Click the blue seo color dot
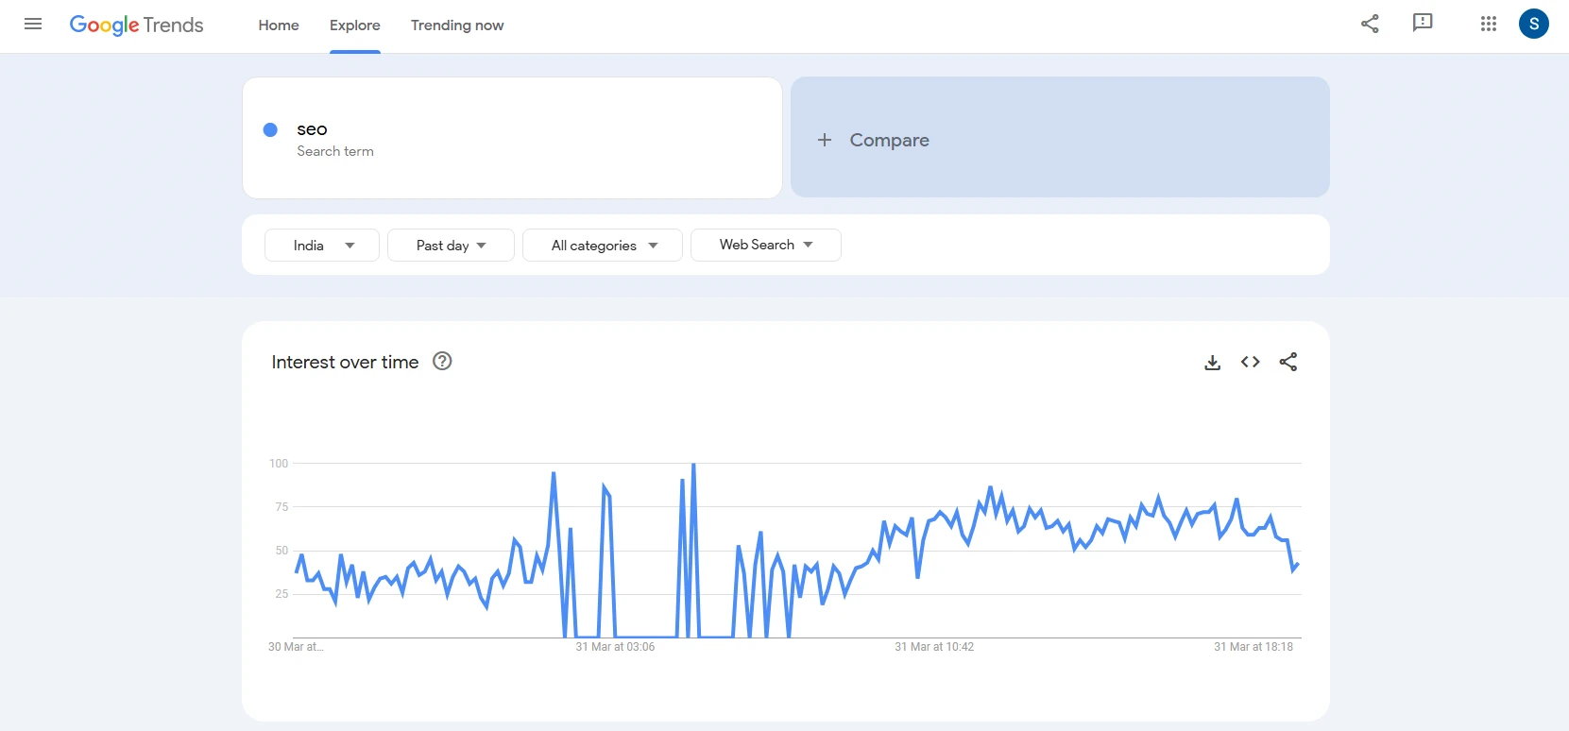Viewport: 1569px width, 731px height. [270, 130]
